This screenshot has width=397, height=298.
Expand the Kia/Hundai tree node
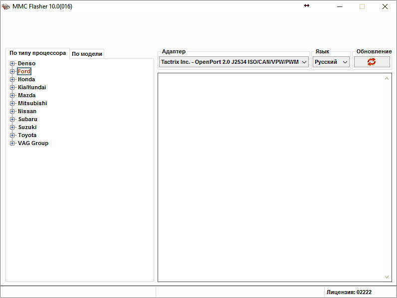pyautogui.click(x=12, y=87)
